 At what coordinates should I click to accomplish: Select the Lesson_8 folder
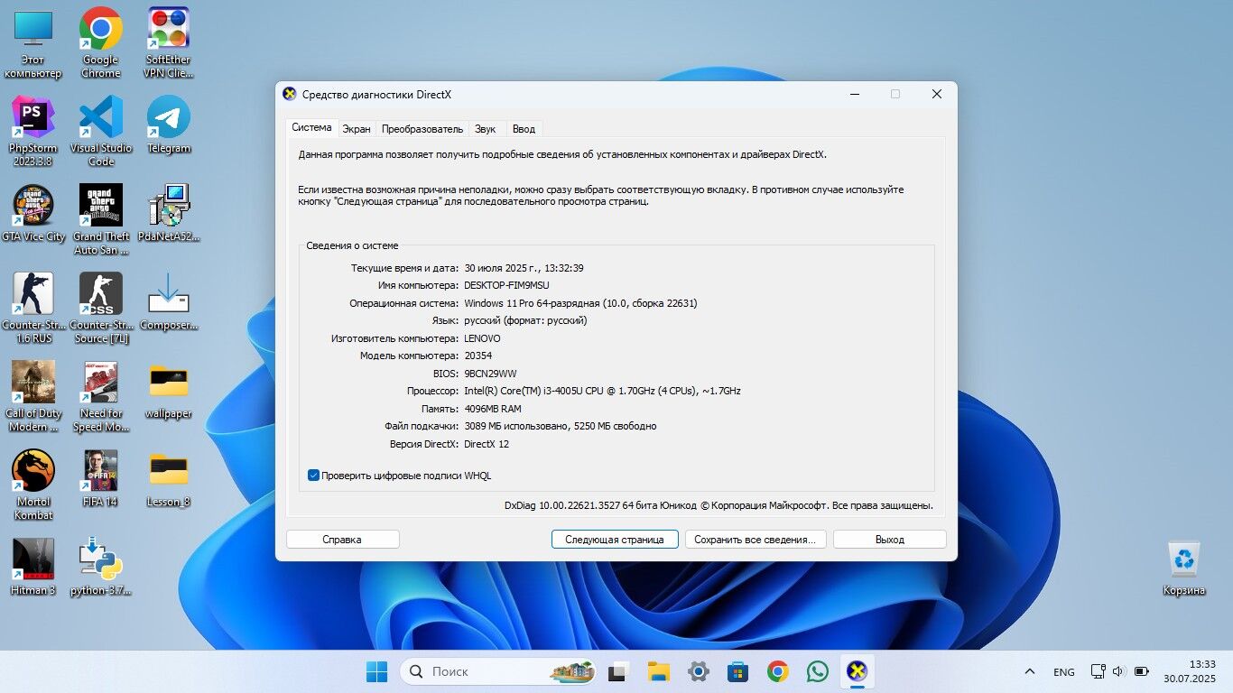click(169, 478)
